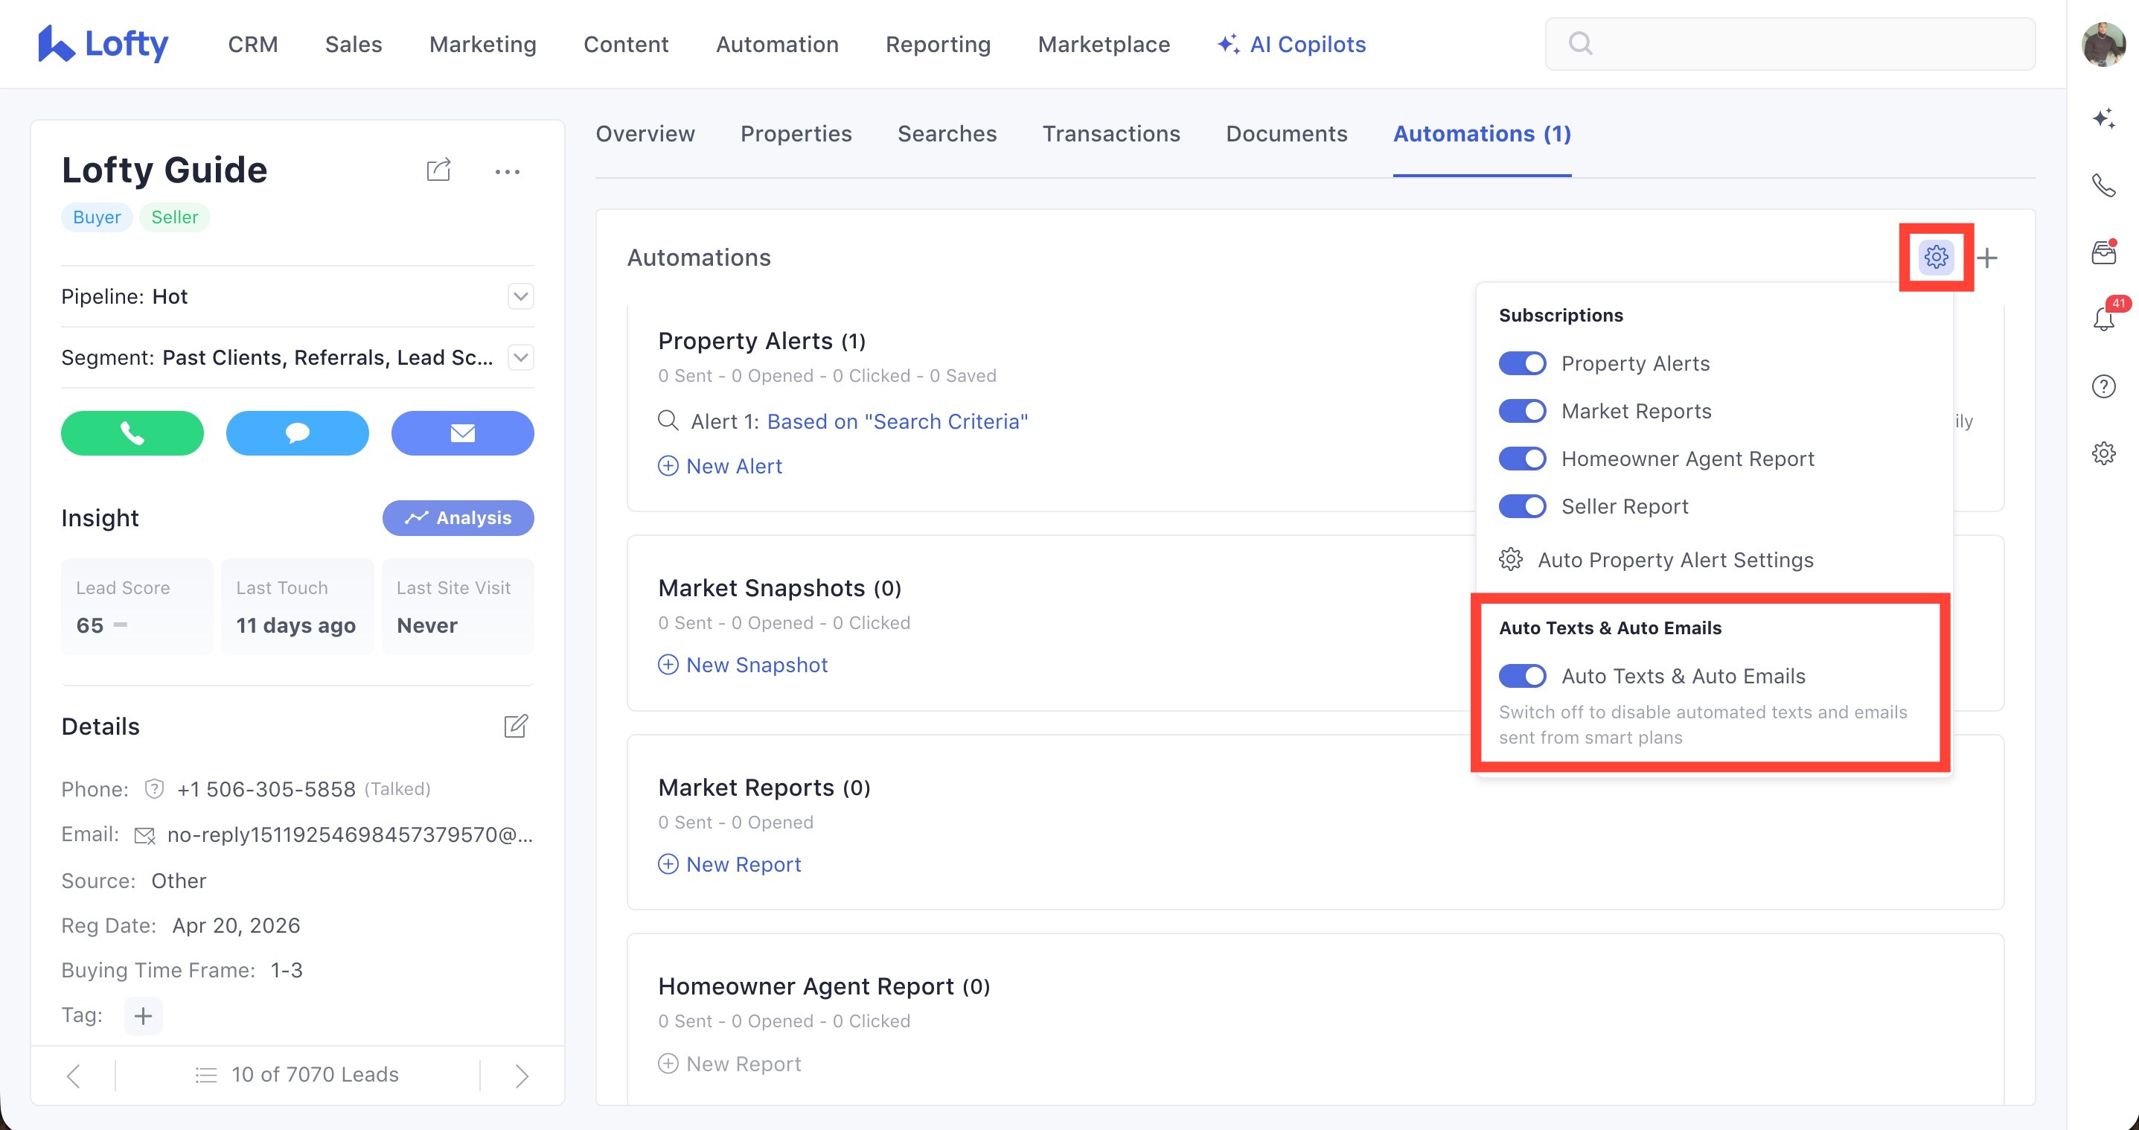Toggle the Homeowner Agent Report switch
Image resolution: width=2139 pixels, height=1130 pixels.
pyautogui.click(x=1522, y=459)
